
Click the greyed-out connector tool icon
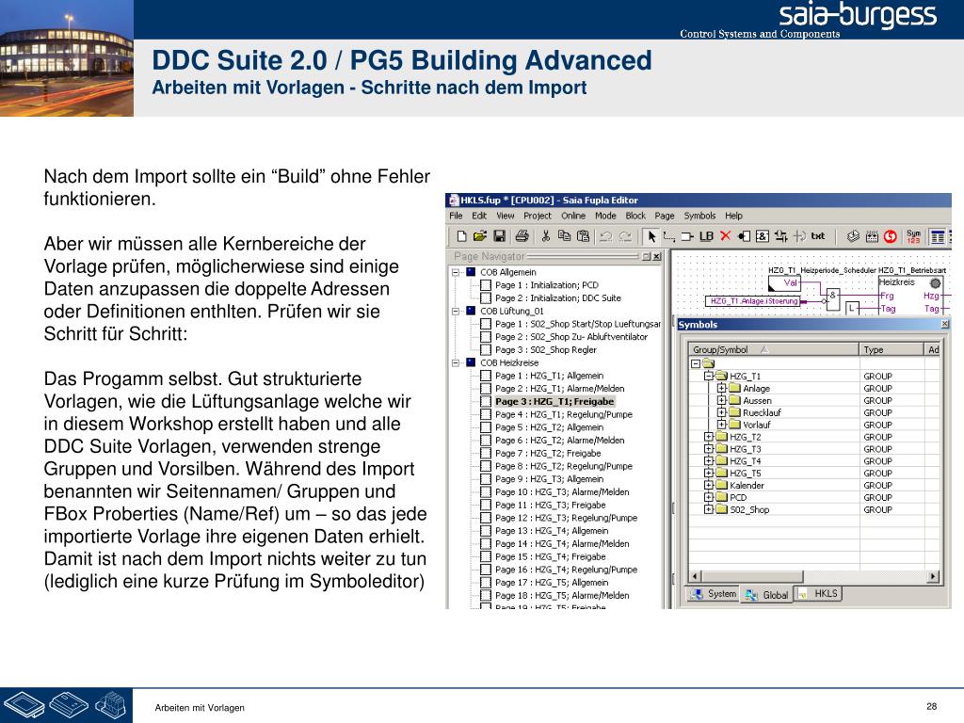(799, 236)
